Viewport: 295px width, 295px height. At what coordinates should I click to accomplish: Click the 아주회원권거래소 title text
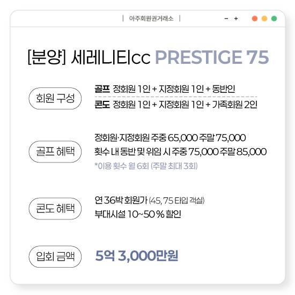coord(151,18)
